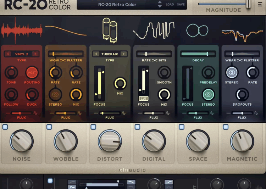Step to previous preset with up arrow
The image size is (266, 189).
160,2
